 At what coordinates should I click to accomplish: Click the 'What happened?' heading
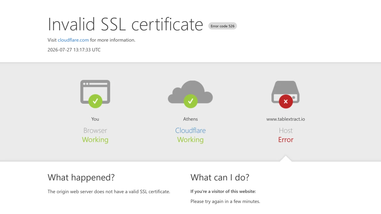(81, 177)
